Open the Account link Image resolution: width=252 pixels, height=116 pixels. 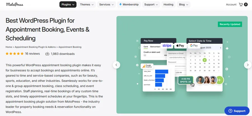[x=231, y=4]
